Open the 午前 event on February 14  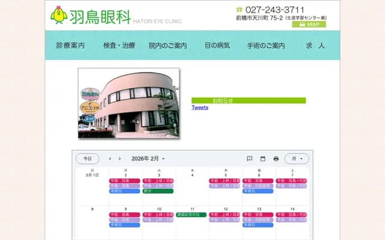[x=291, y=215]
